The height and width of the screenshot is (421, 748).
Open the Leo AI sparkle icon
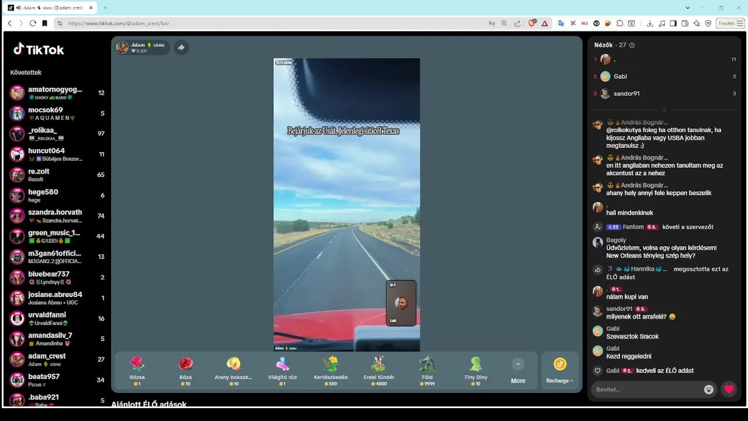[697, 23]
